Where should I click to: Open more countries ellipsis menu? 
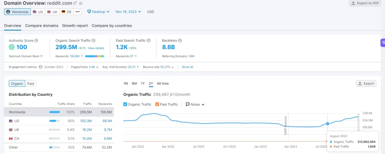[77, 12]
